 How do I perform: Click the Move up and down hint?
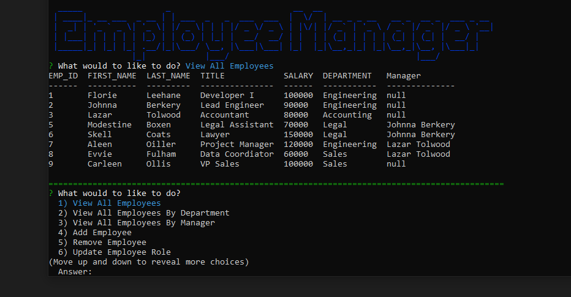pos(149,262)
